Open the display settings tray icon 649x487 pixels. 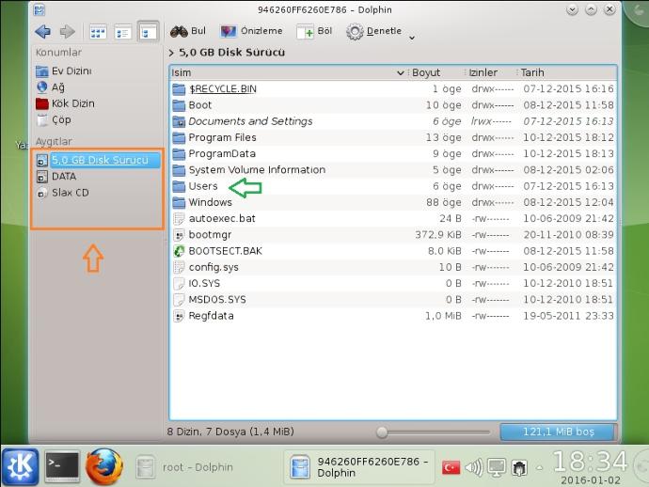[x=497, y=468]
